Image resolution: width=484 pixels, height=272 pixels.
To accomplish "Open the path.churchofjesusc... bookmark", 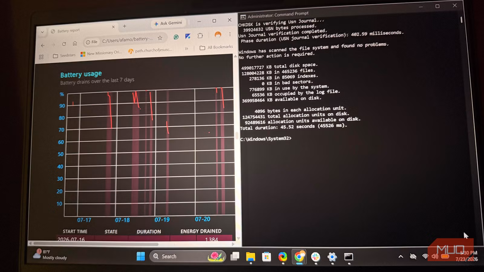I will [150, 50].
